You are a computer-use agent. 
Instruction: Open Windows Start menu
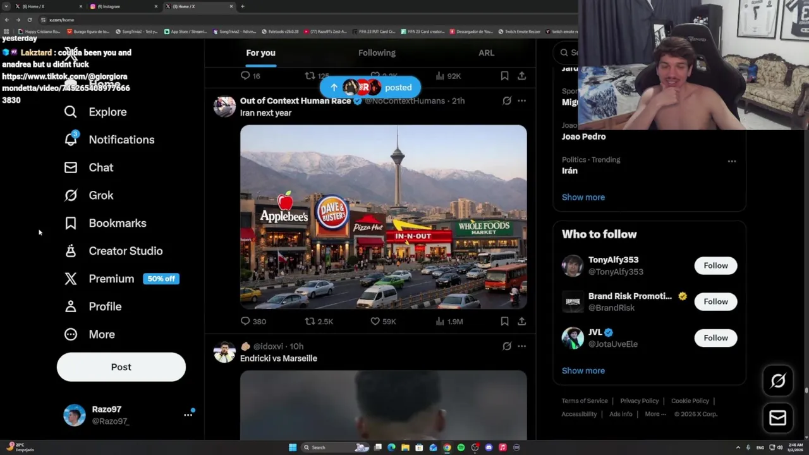[293, 447]
